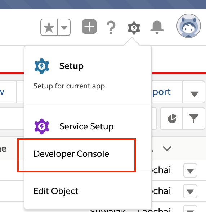Open row actions dropdown for first row

point(190,170)
